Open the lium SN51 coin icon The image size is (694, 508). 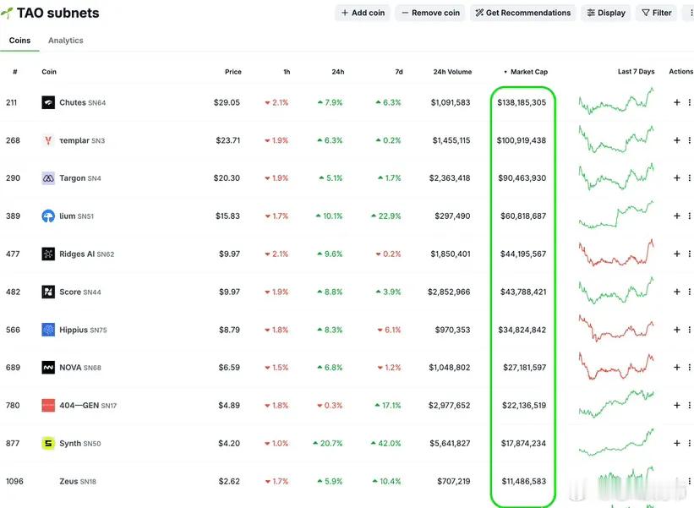coord(47,216)
